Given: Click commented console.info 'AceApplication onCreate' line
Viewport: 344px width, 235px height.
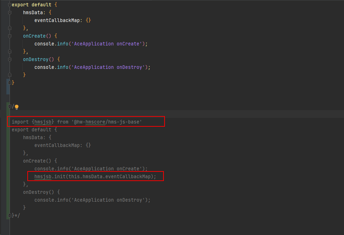Looking at the screenshot, I should click(x=91, y=169).
